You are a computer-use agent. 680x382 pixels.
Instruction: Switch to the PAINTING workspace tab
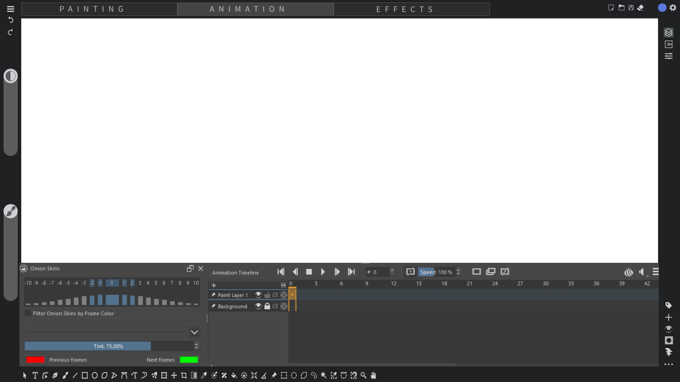[92, 9]
